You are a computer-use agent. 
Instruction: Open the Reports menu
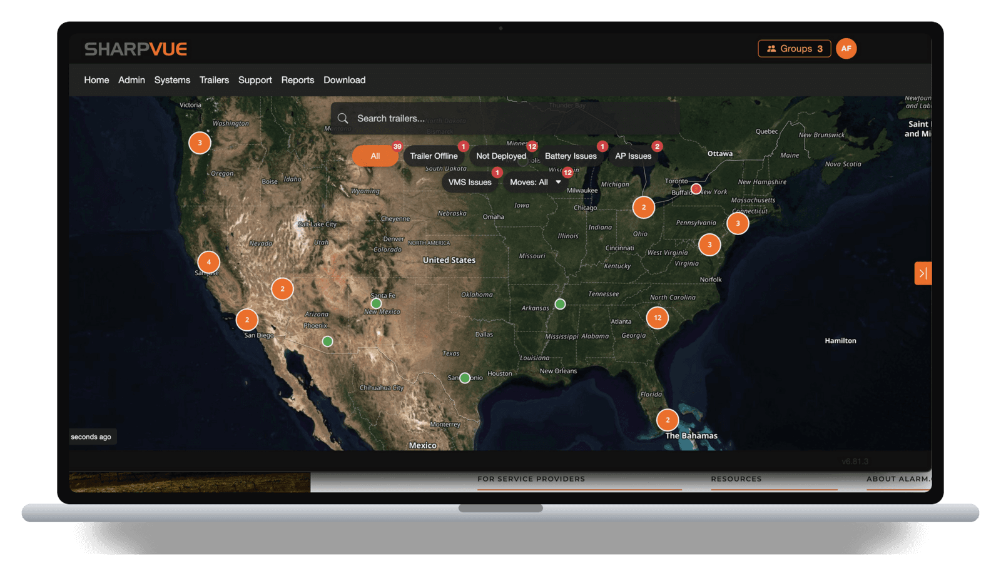(298, 80)
